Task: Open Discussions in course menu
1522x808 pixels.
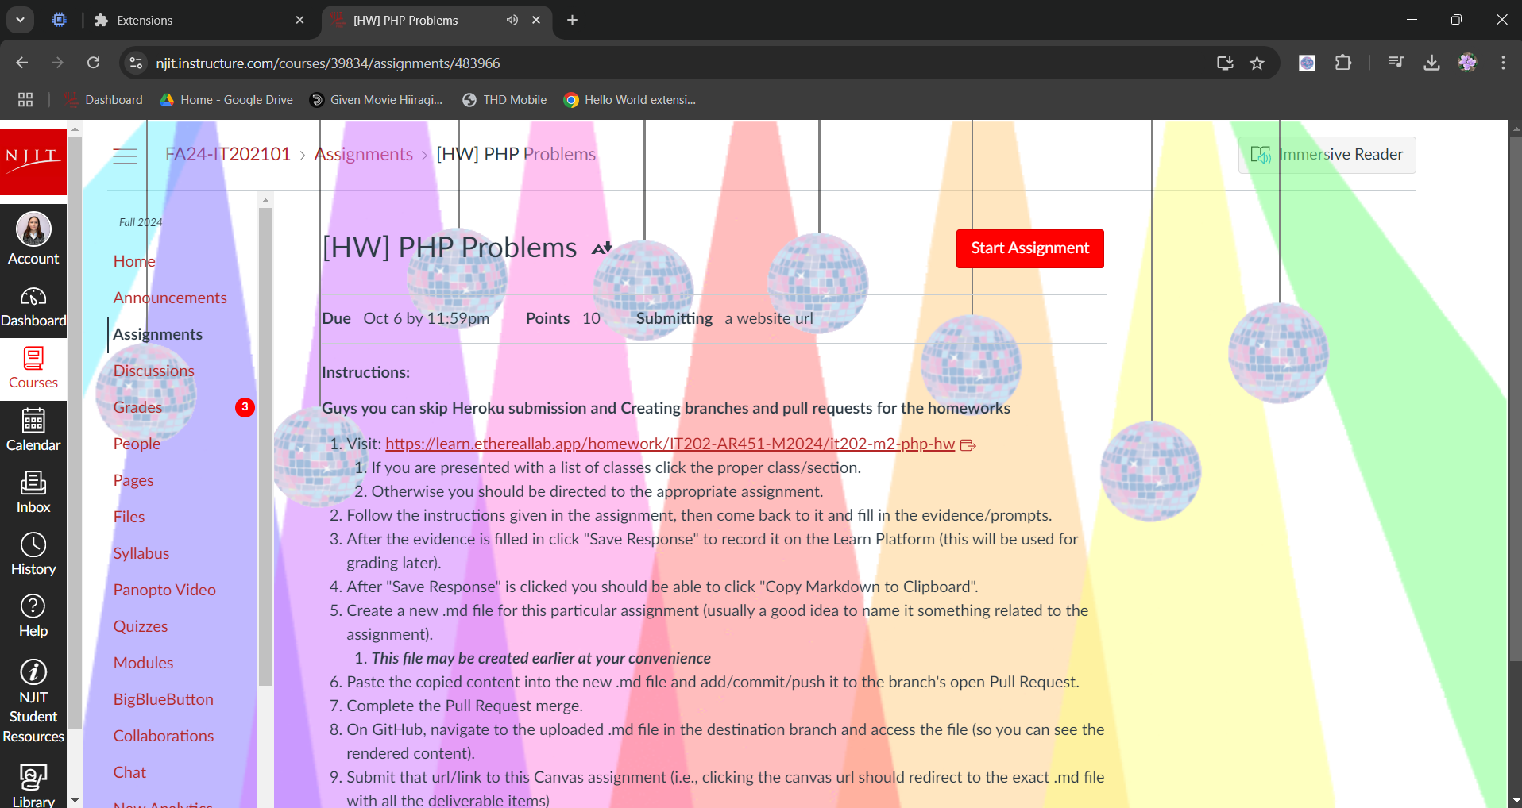Action: (153, 371)
